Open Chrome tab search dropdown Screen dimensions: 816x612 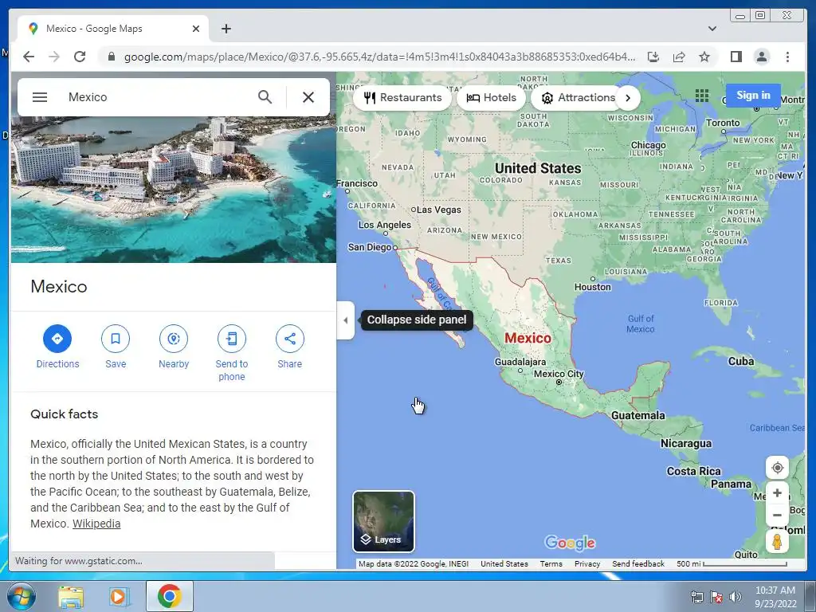coord(712,29)
